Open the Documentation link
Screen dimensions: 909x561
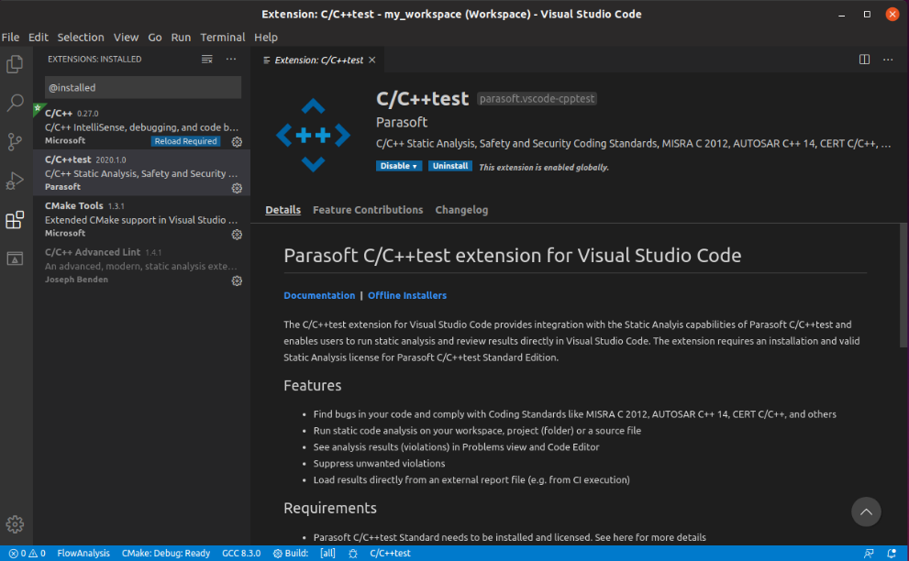[x=319, y=295]
